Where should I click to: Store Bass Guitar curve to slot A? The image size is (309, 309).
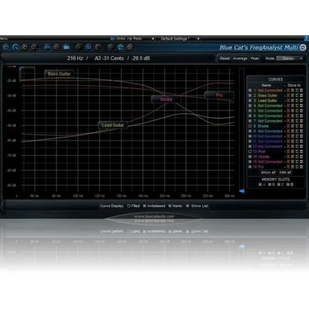(288, 96)
